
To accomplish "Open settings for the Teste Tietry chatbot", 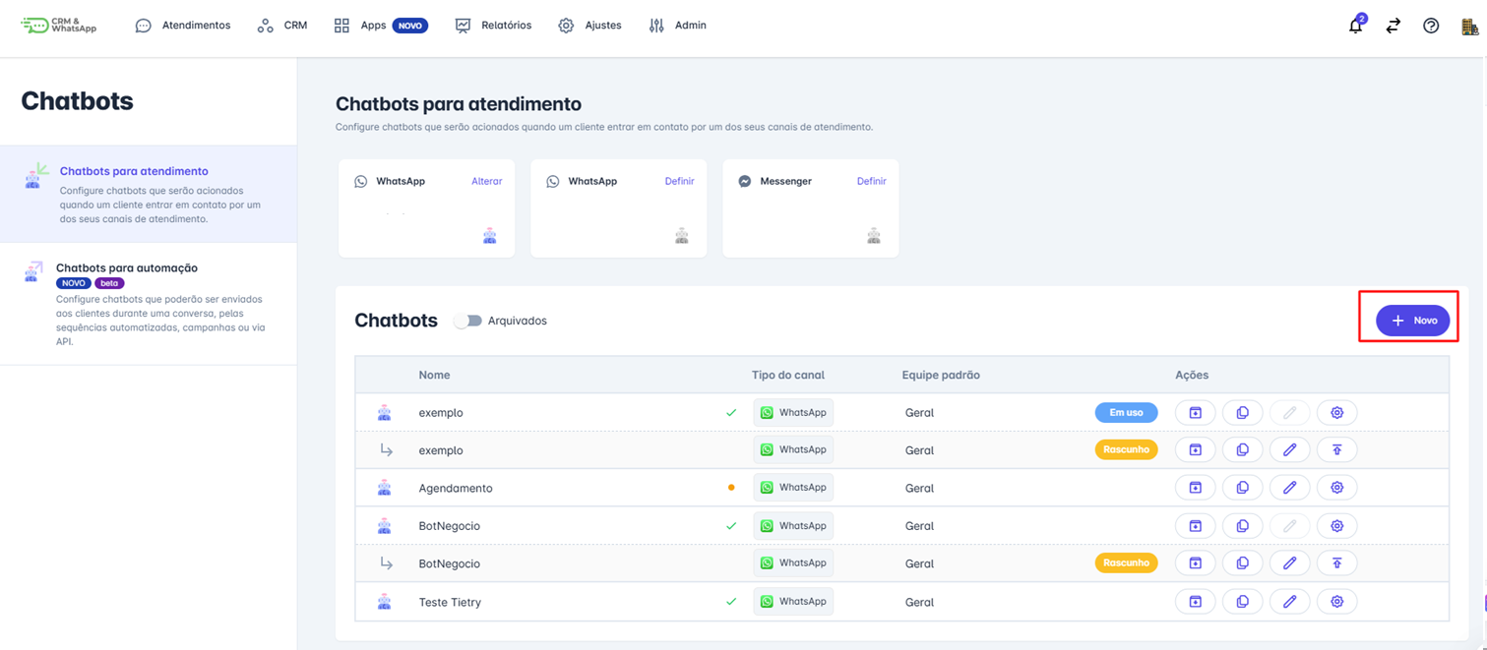I will (x=1336, y=601).
